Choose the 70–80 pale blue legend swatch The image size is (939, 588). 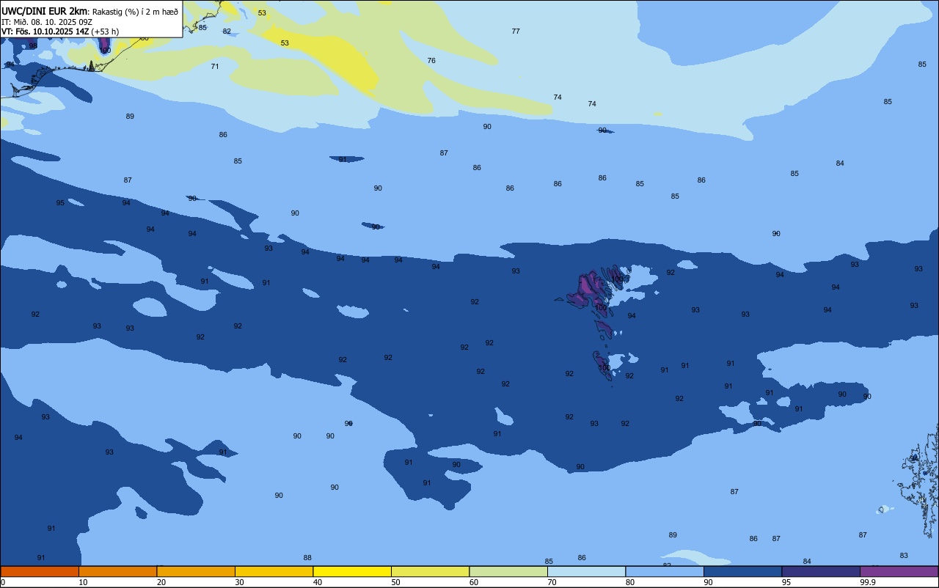point(586,571)
